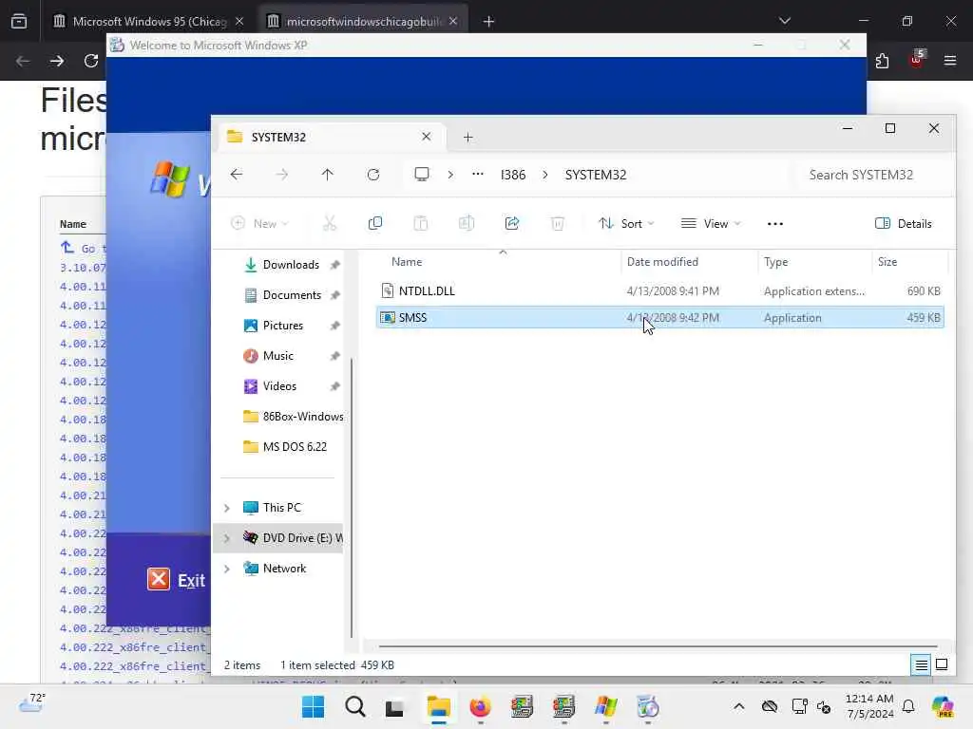
Task: Click the Firefox extensions puzzle icon
Action: click(x=882, y=61)
